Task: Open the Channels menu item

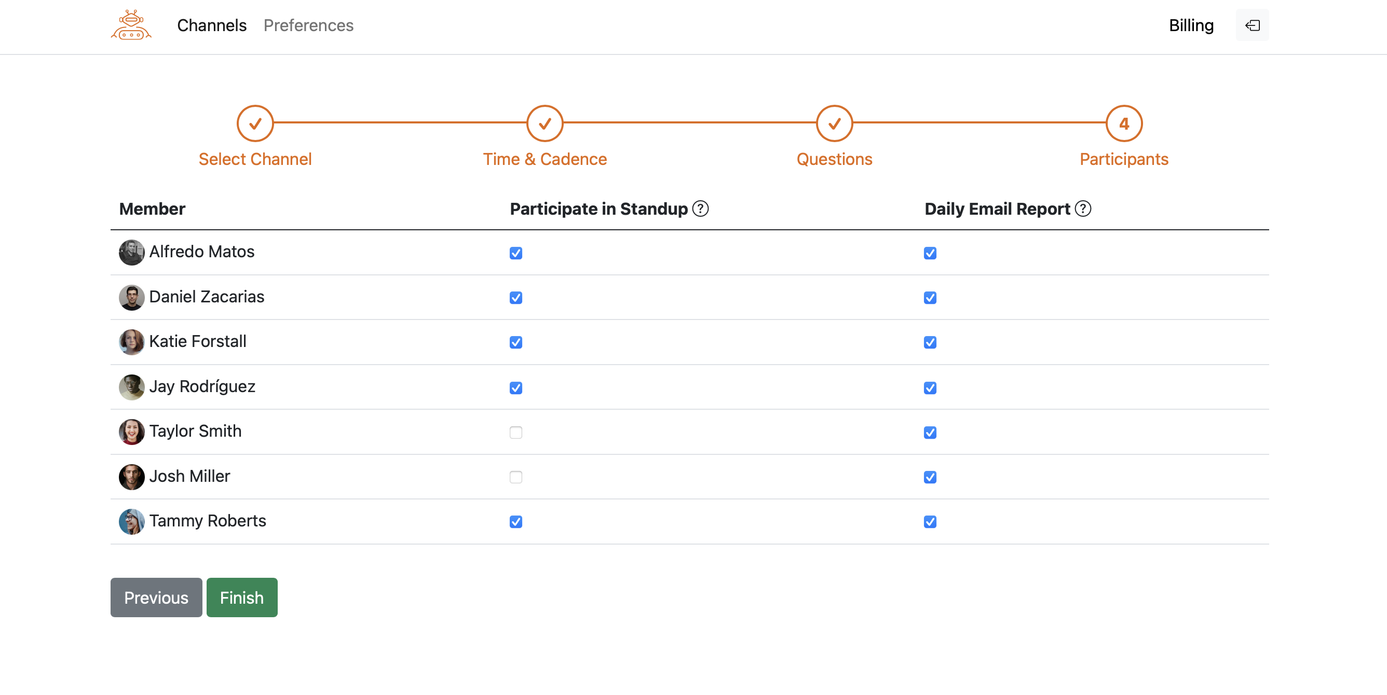Action: (212, 25)
